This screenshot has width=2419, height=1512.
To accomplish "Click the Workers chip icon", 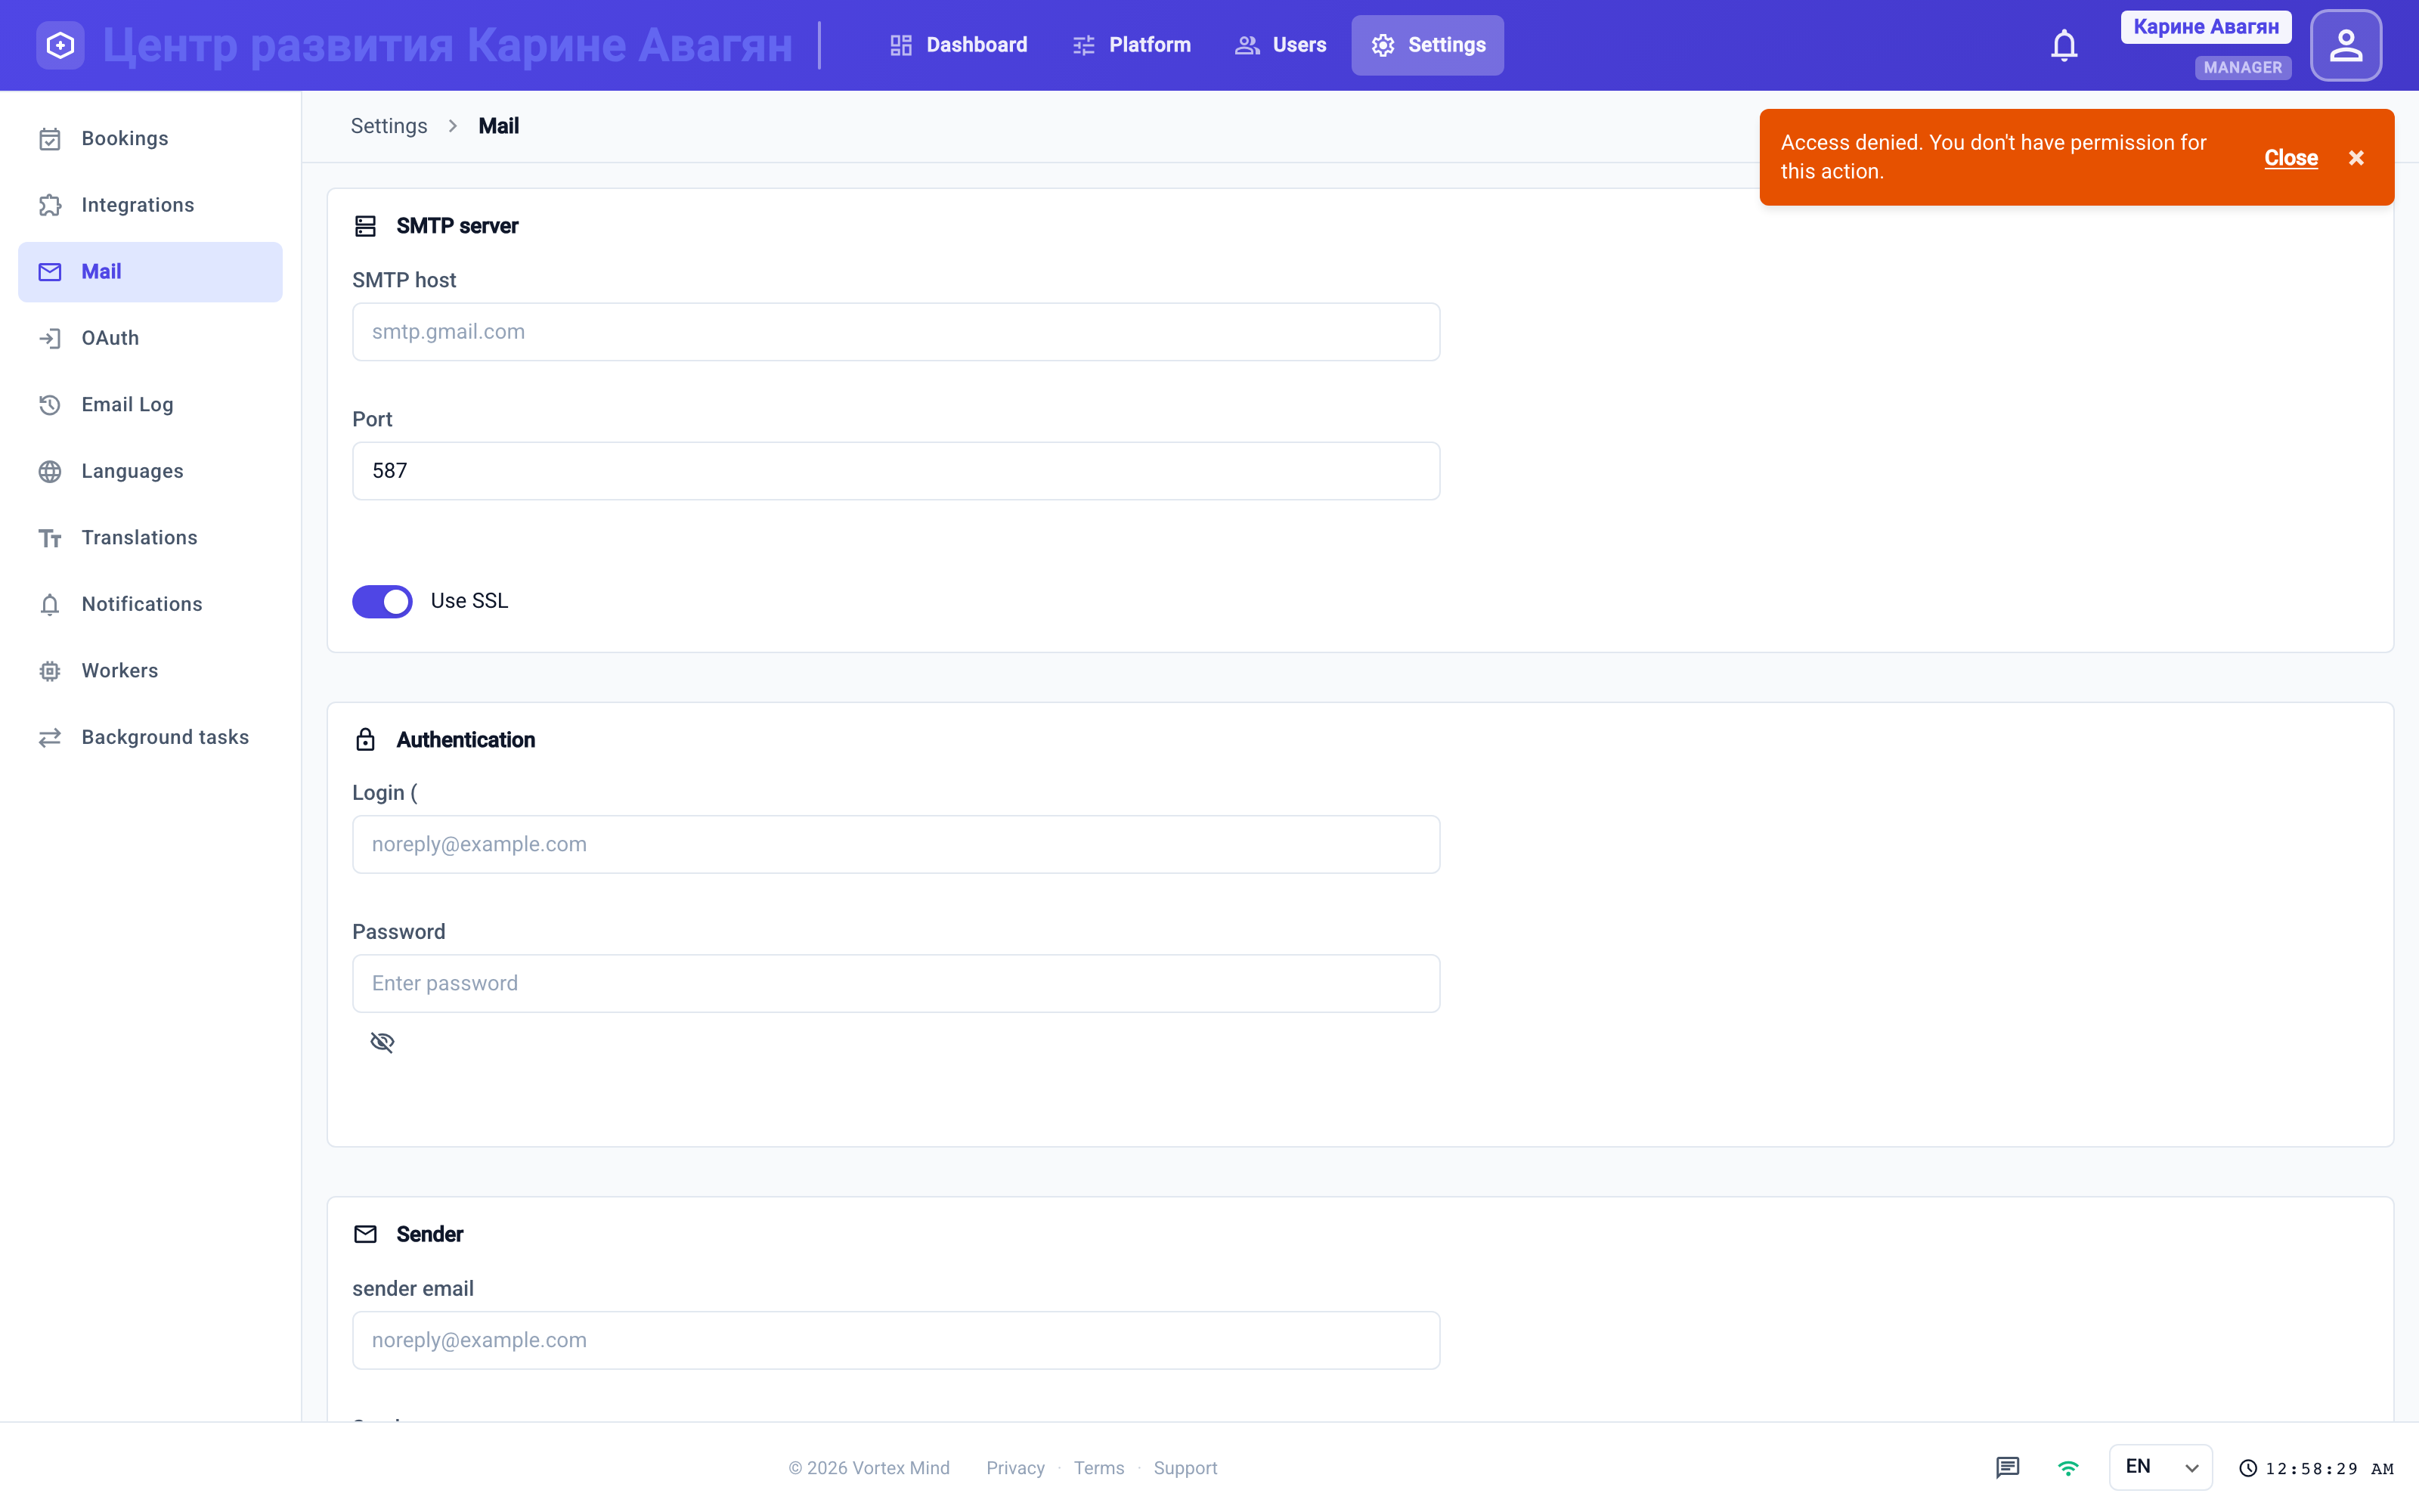I will (x=50, y=671).
